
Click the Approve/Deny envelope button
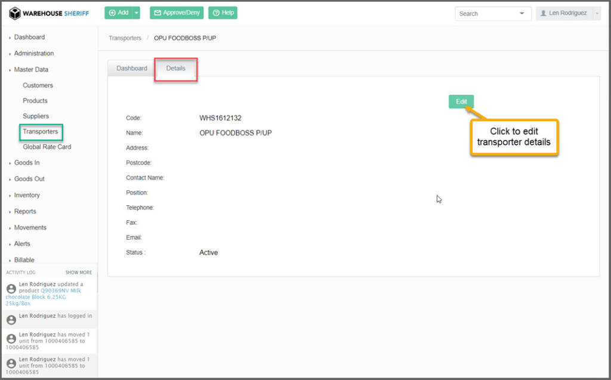click(176, 13)
